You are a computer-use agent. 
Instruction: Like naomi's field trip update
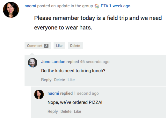[59, 46]
